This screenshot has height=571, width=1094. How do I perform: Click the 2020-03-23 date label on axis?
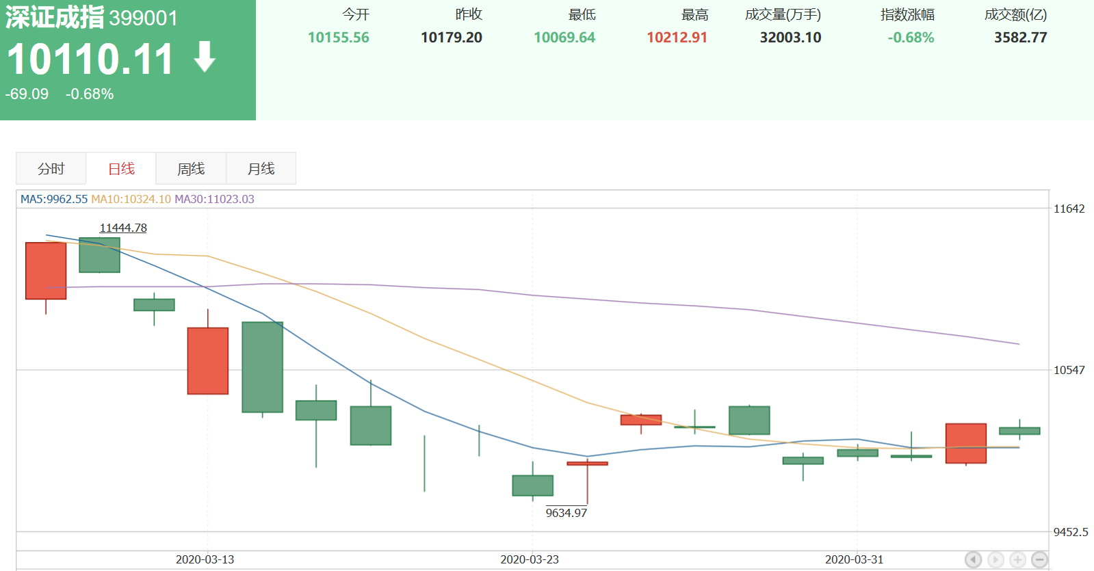click(x=530, y=559)
